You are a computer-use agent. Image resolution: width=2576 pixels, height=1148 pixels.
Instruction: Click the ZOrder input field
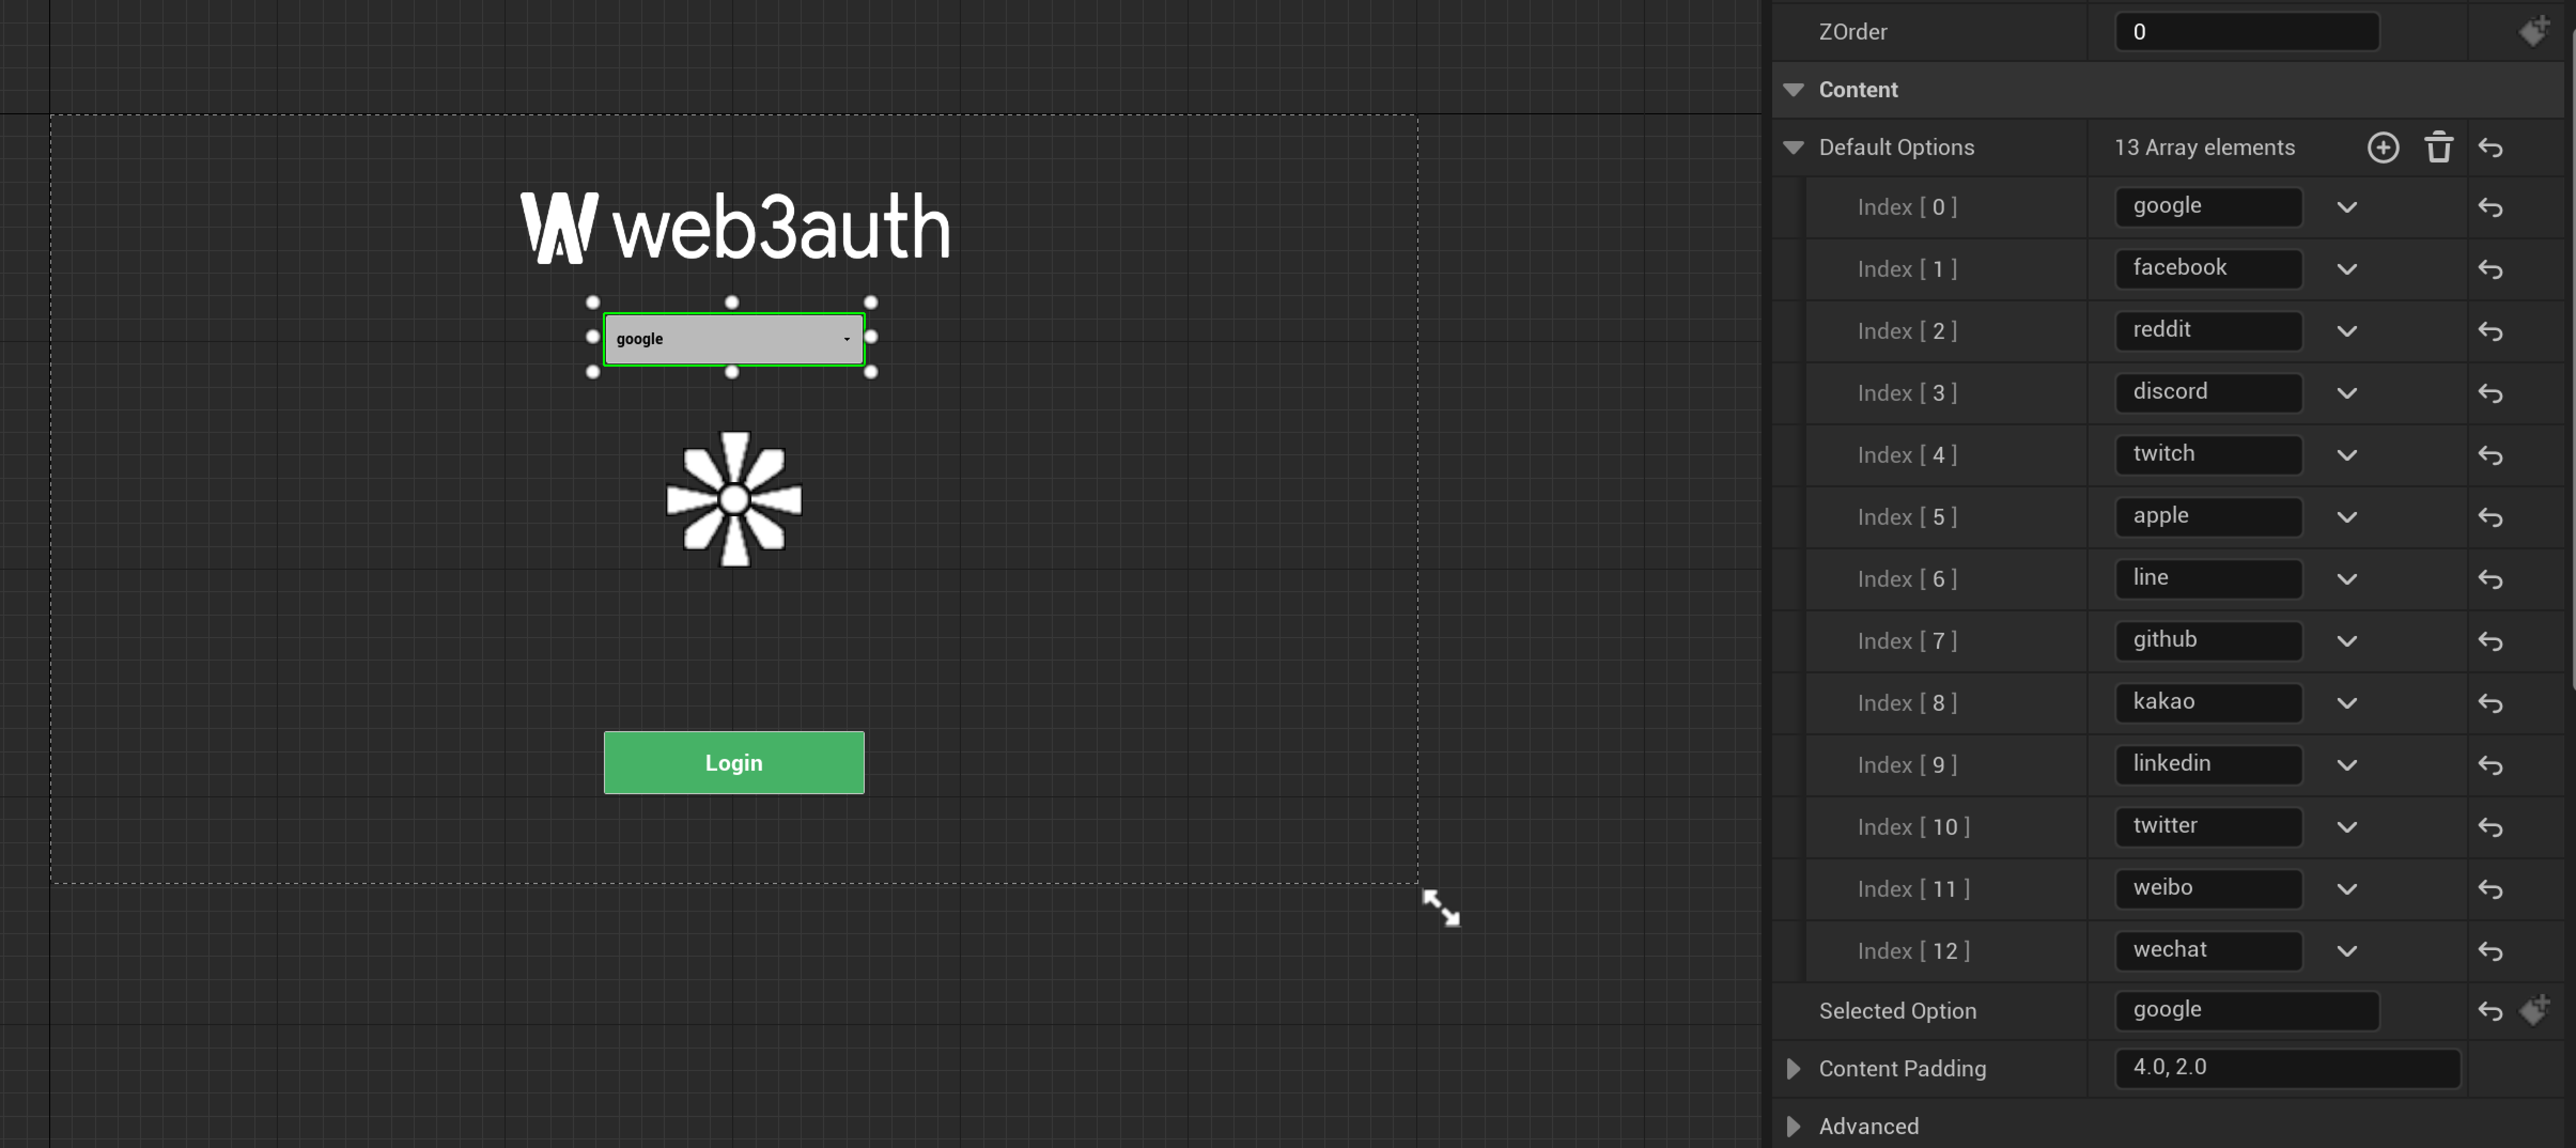pos(2248,31)
